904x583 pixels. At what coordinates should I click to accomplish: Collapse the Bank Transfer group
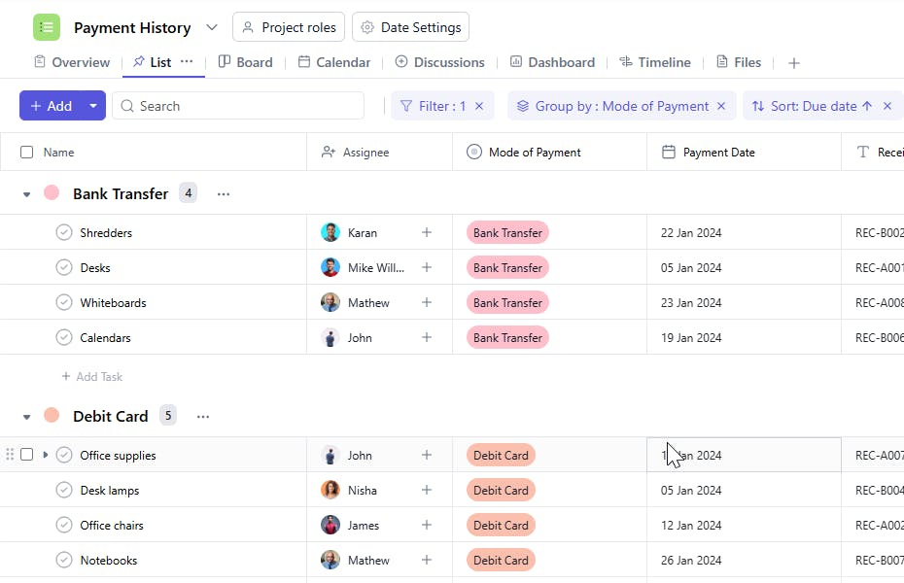tap(27, 194)
